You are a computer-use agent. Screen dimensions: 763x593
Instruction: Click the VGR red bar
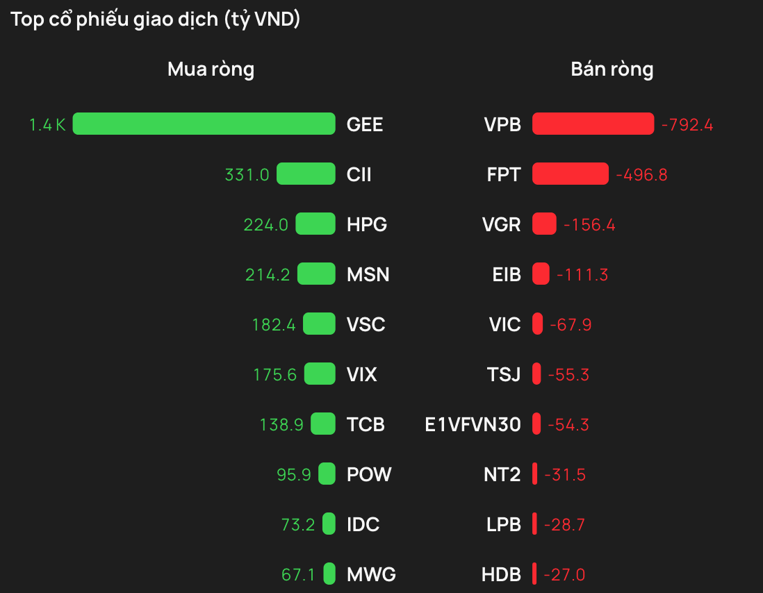click(x=544, y=224)
